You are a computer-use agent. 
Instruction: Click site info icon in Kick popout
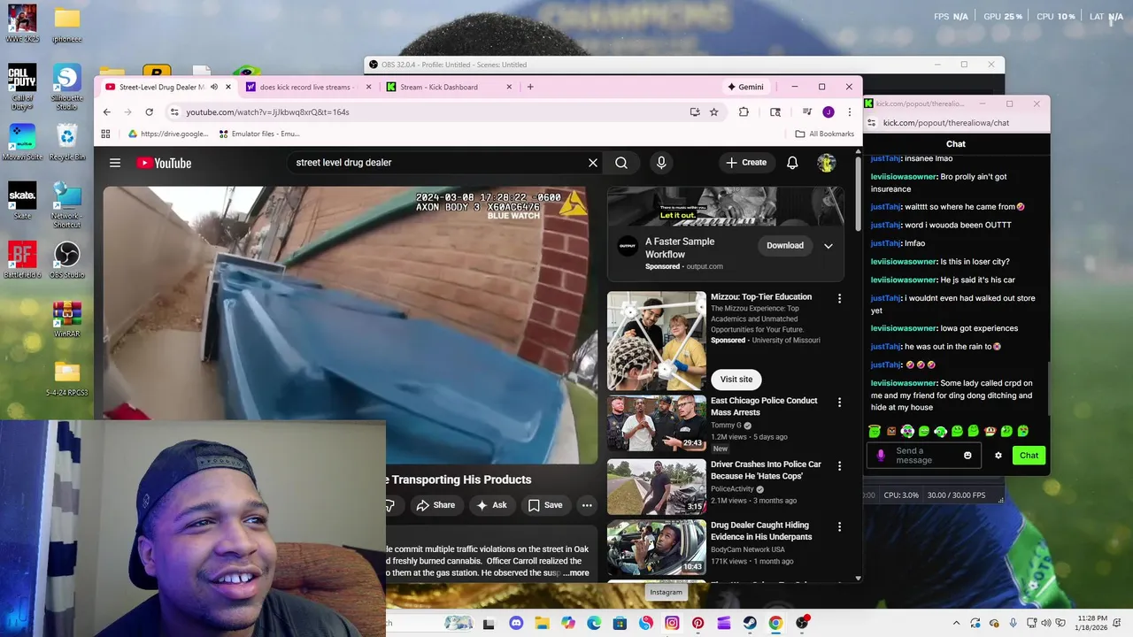(871, 123)
